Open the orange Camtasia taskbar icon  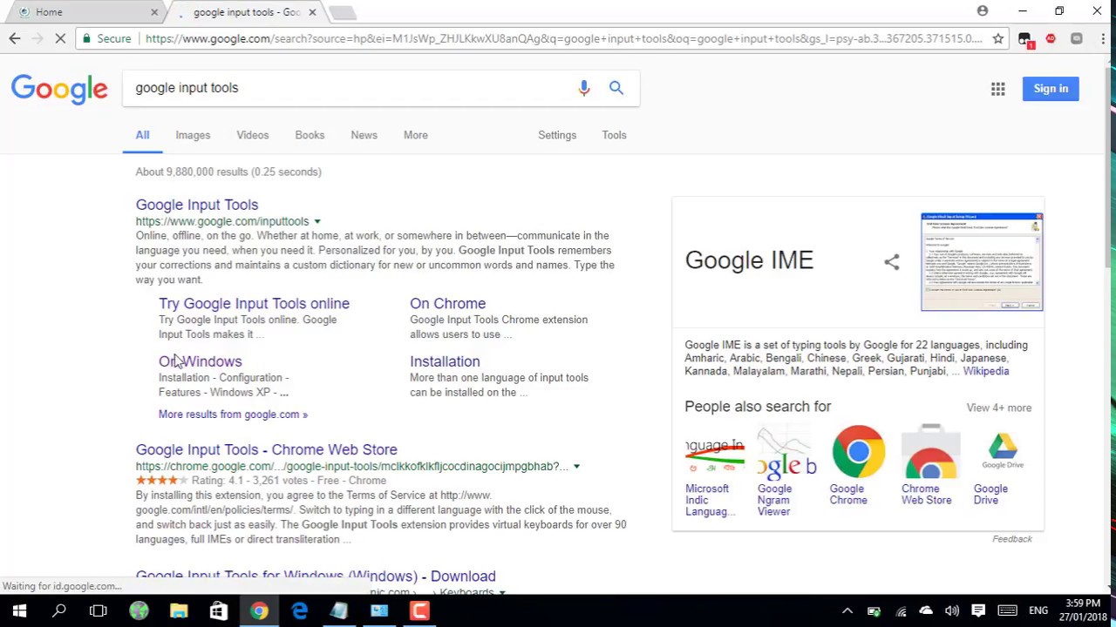click(x=419, y=610)
